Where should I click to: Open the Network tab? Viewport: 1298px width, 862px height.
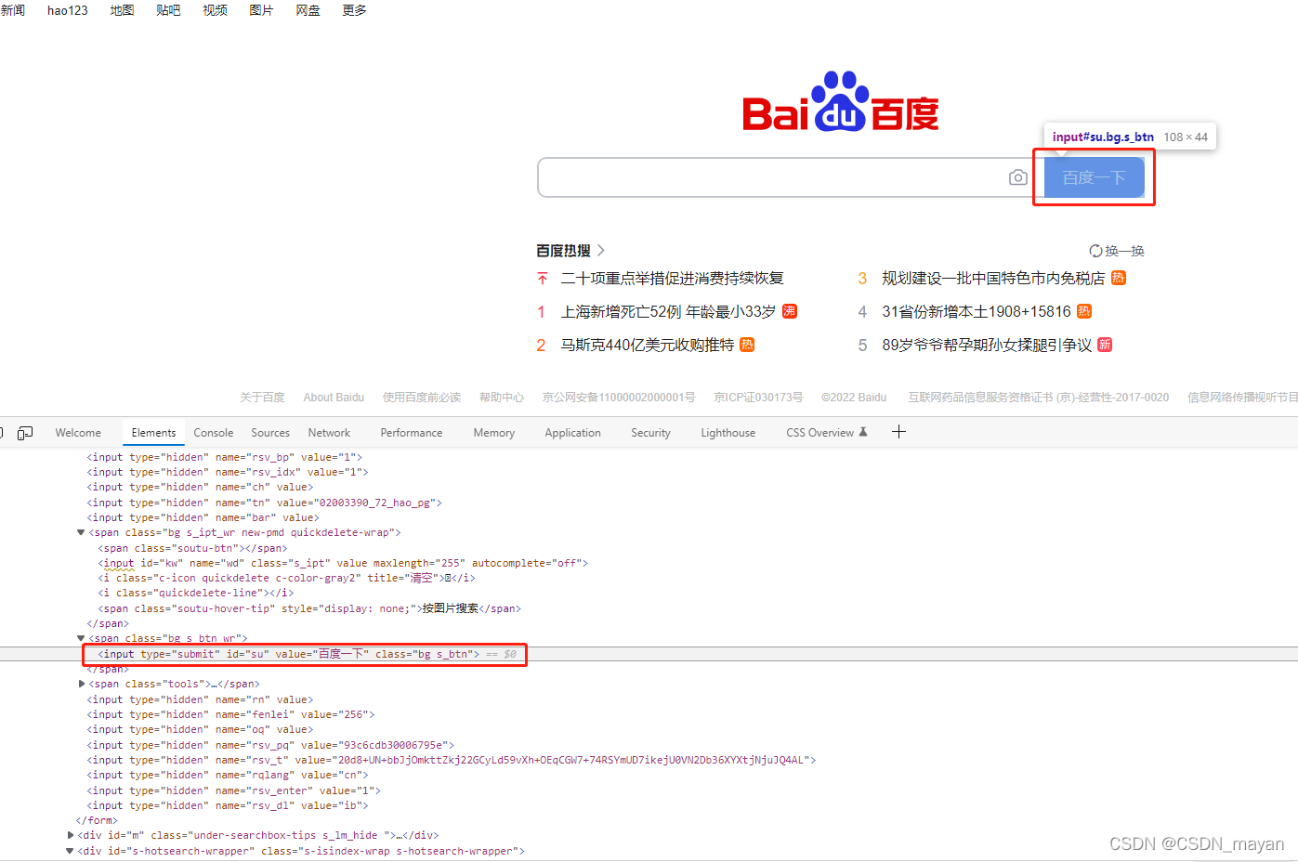[329, 433]
